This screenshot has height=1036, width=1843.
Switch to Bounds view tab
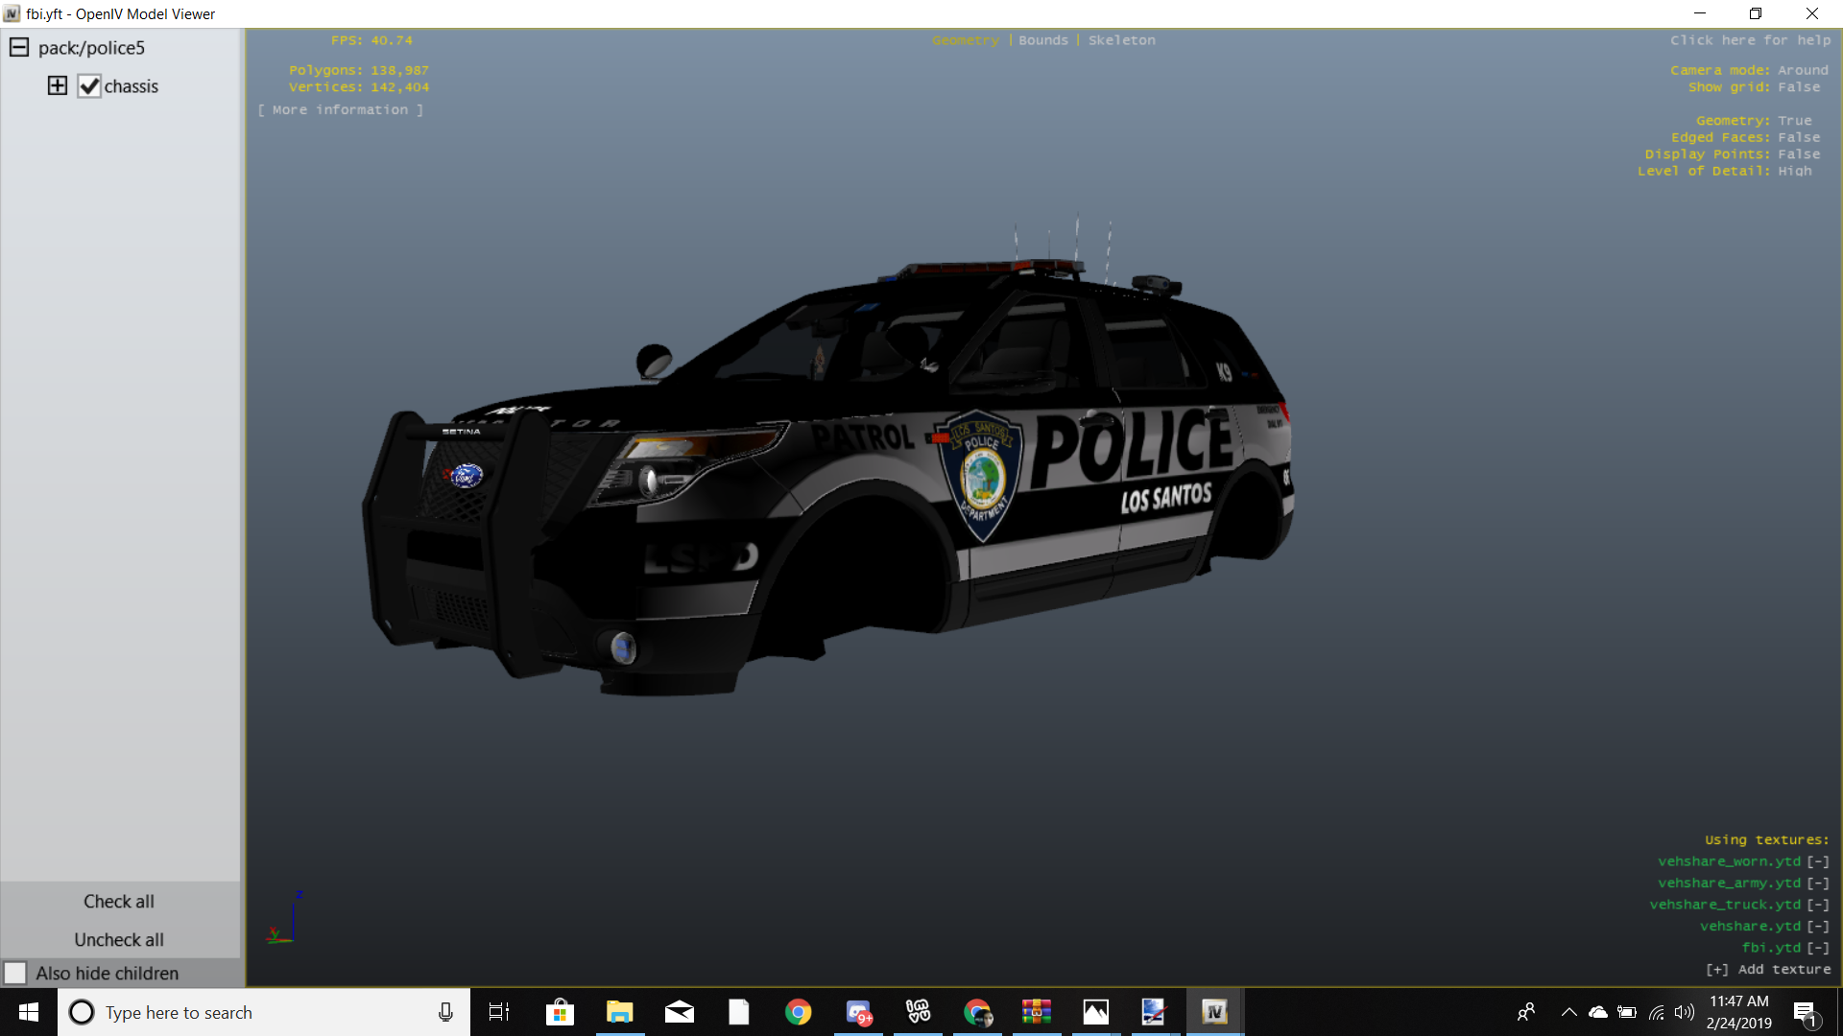pos(1042,40)
